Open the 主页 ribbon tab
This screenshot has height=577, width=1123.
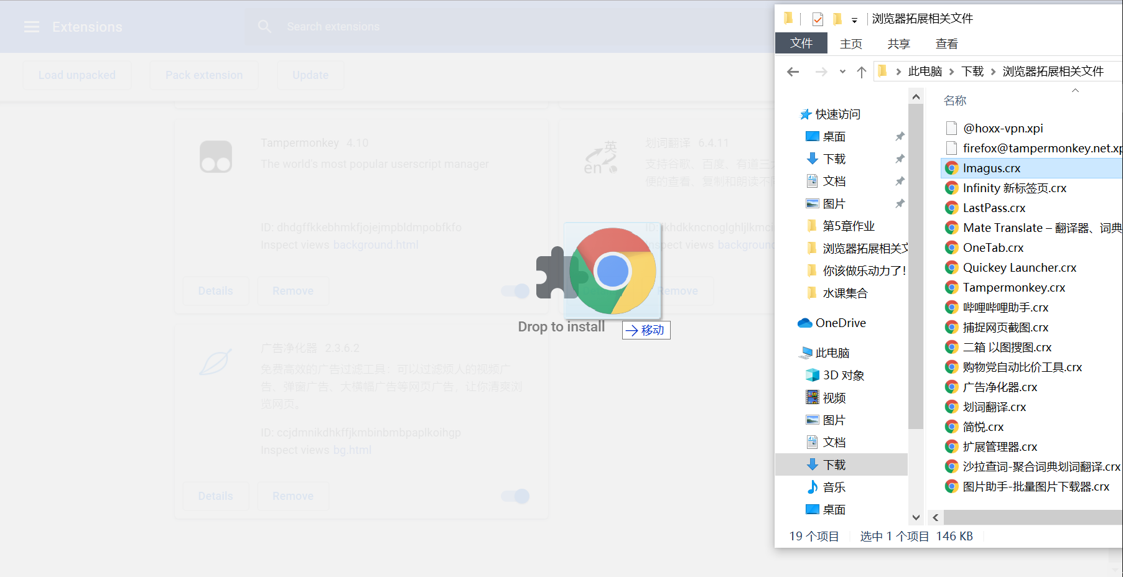851,44
